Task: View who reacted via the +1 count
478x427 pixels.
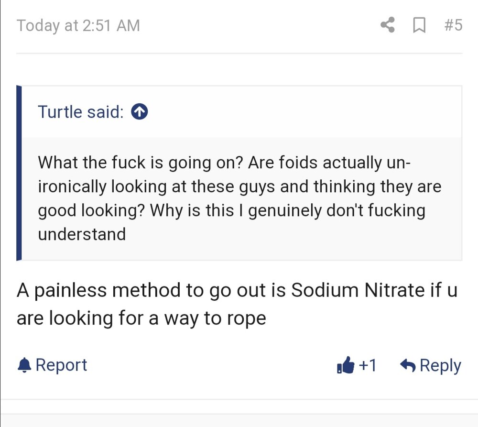Action: pyautogui.click(x=368, y=366)
